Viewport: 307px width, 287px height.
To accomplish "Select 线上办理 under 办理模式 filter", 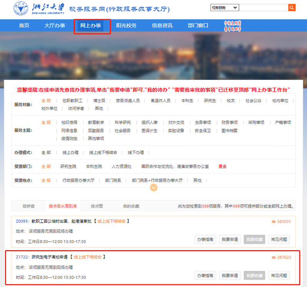I will [70, 153].
